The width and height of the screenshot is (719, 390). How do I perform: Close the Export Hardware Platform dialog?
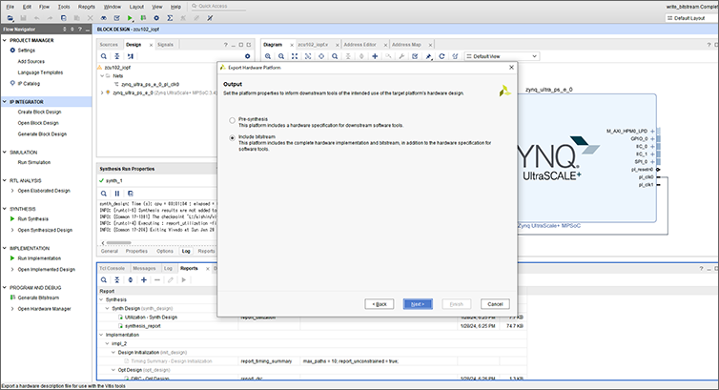(x=511, y=68)
